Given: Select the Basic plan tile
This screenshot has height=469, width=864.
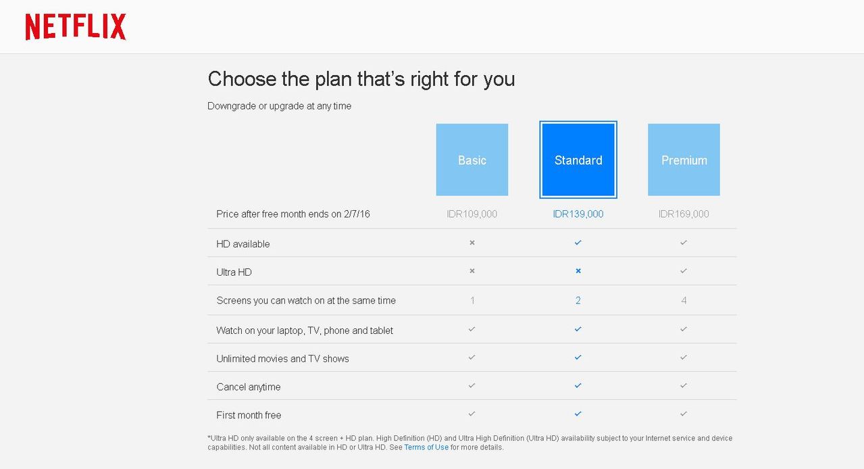Looking at the screenshot, I should click(x=472, y=159).
